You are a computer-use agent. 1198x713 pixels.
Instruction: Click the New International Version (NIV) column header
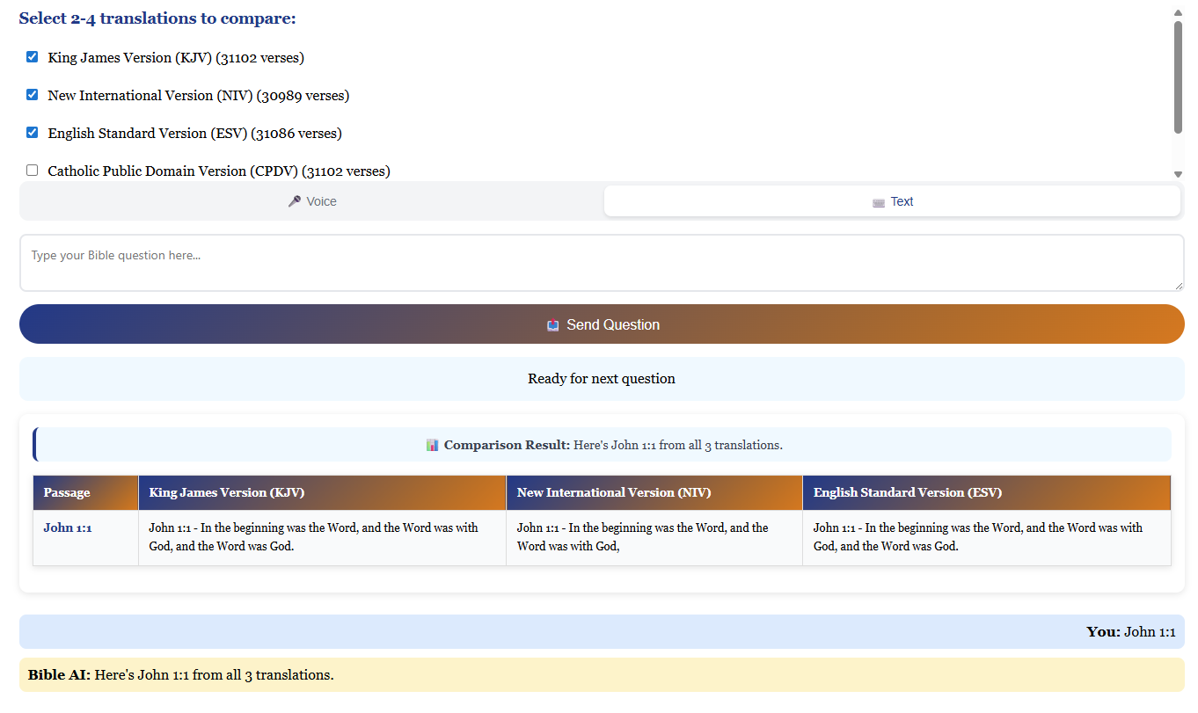(x=654, y=492)
